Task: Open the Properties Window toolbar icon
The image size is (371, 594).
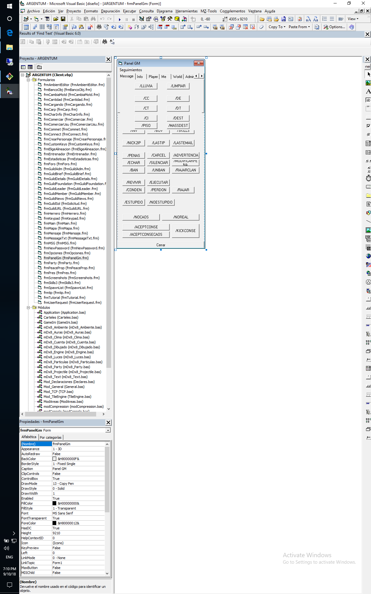Action: (149, 19)
